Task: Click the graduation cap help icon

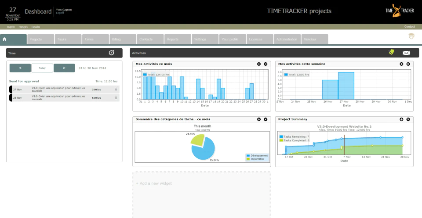Action: (411, 36)
